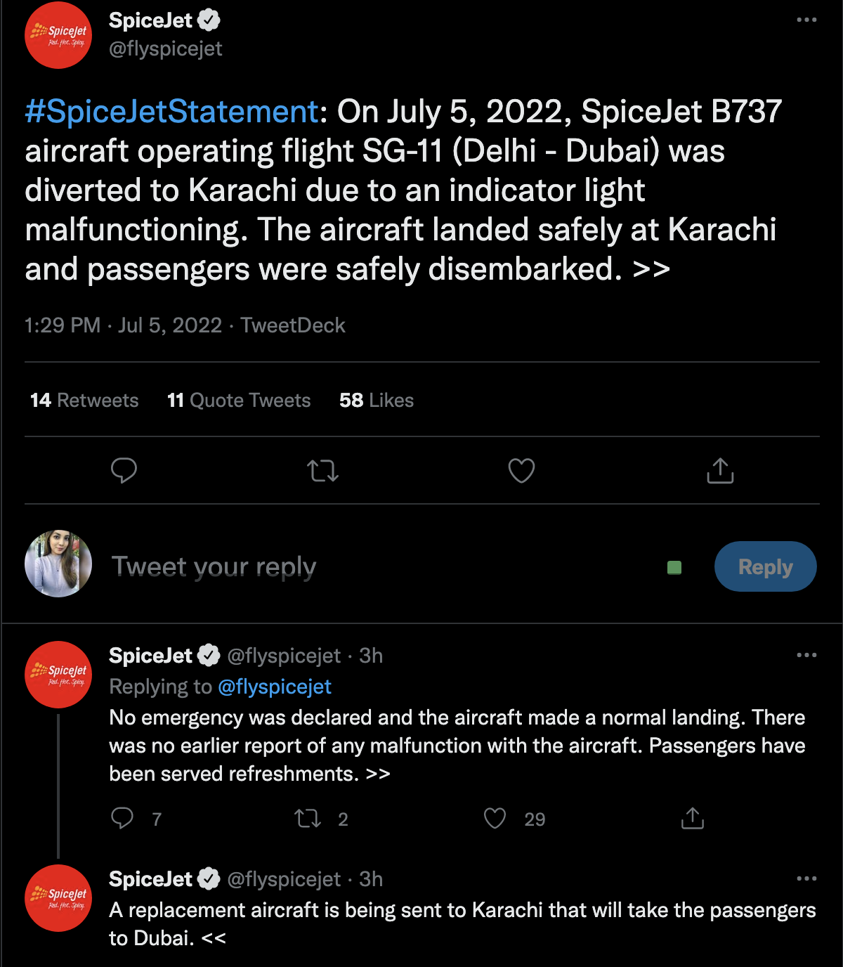
Task: Click the reply icon on main tweet
Action: coord(124,470)
